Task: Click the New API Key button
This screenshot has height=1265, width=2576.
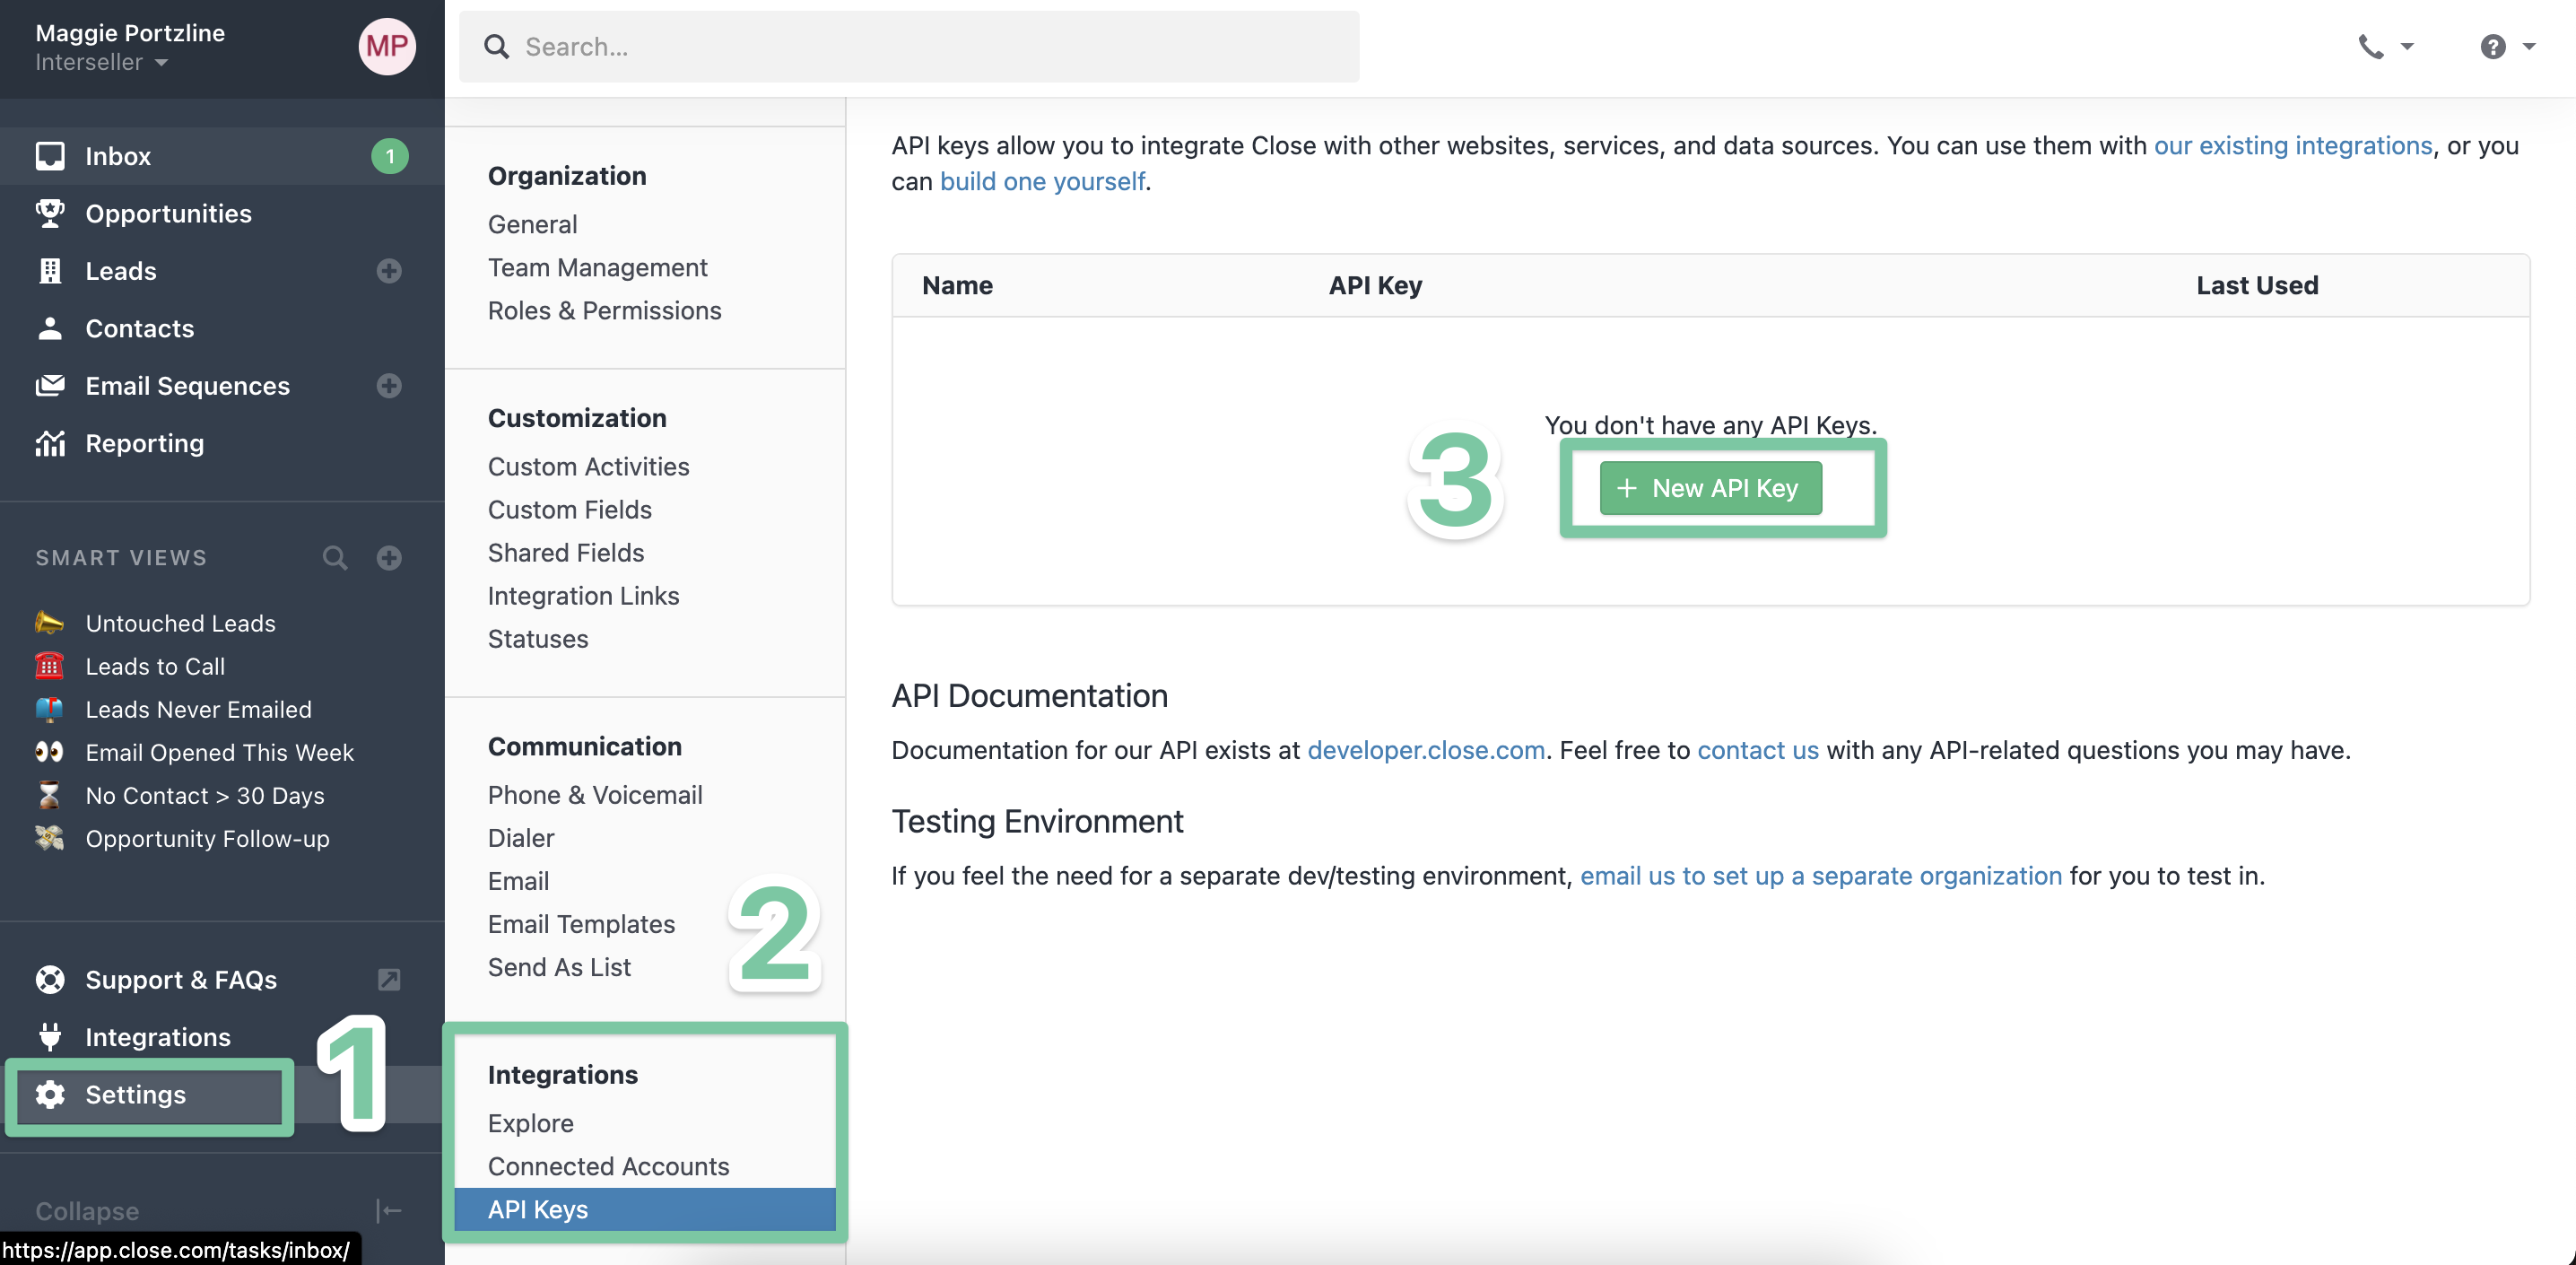Action: point(1710,488)
